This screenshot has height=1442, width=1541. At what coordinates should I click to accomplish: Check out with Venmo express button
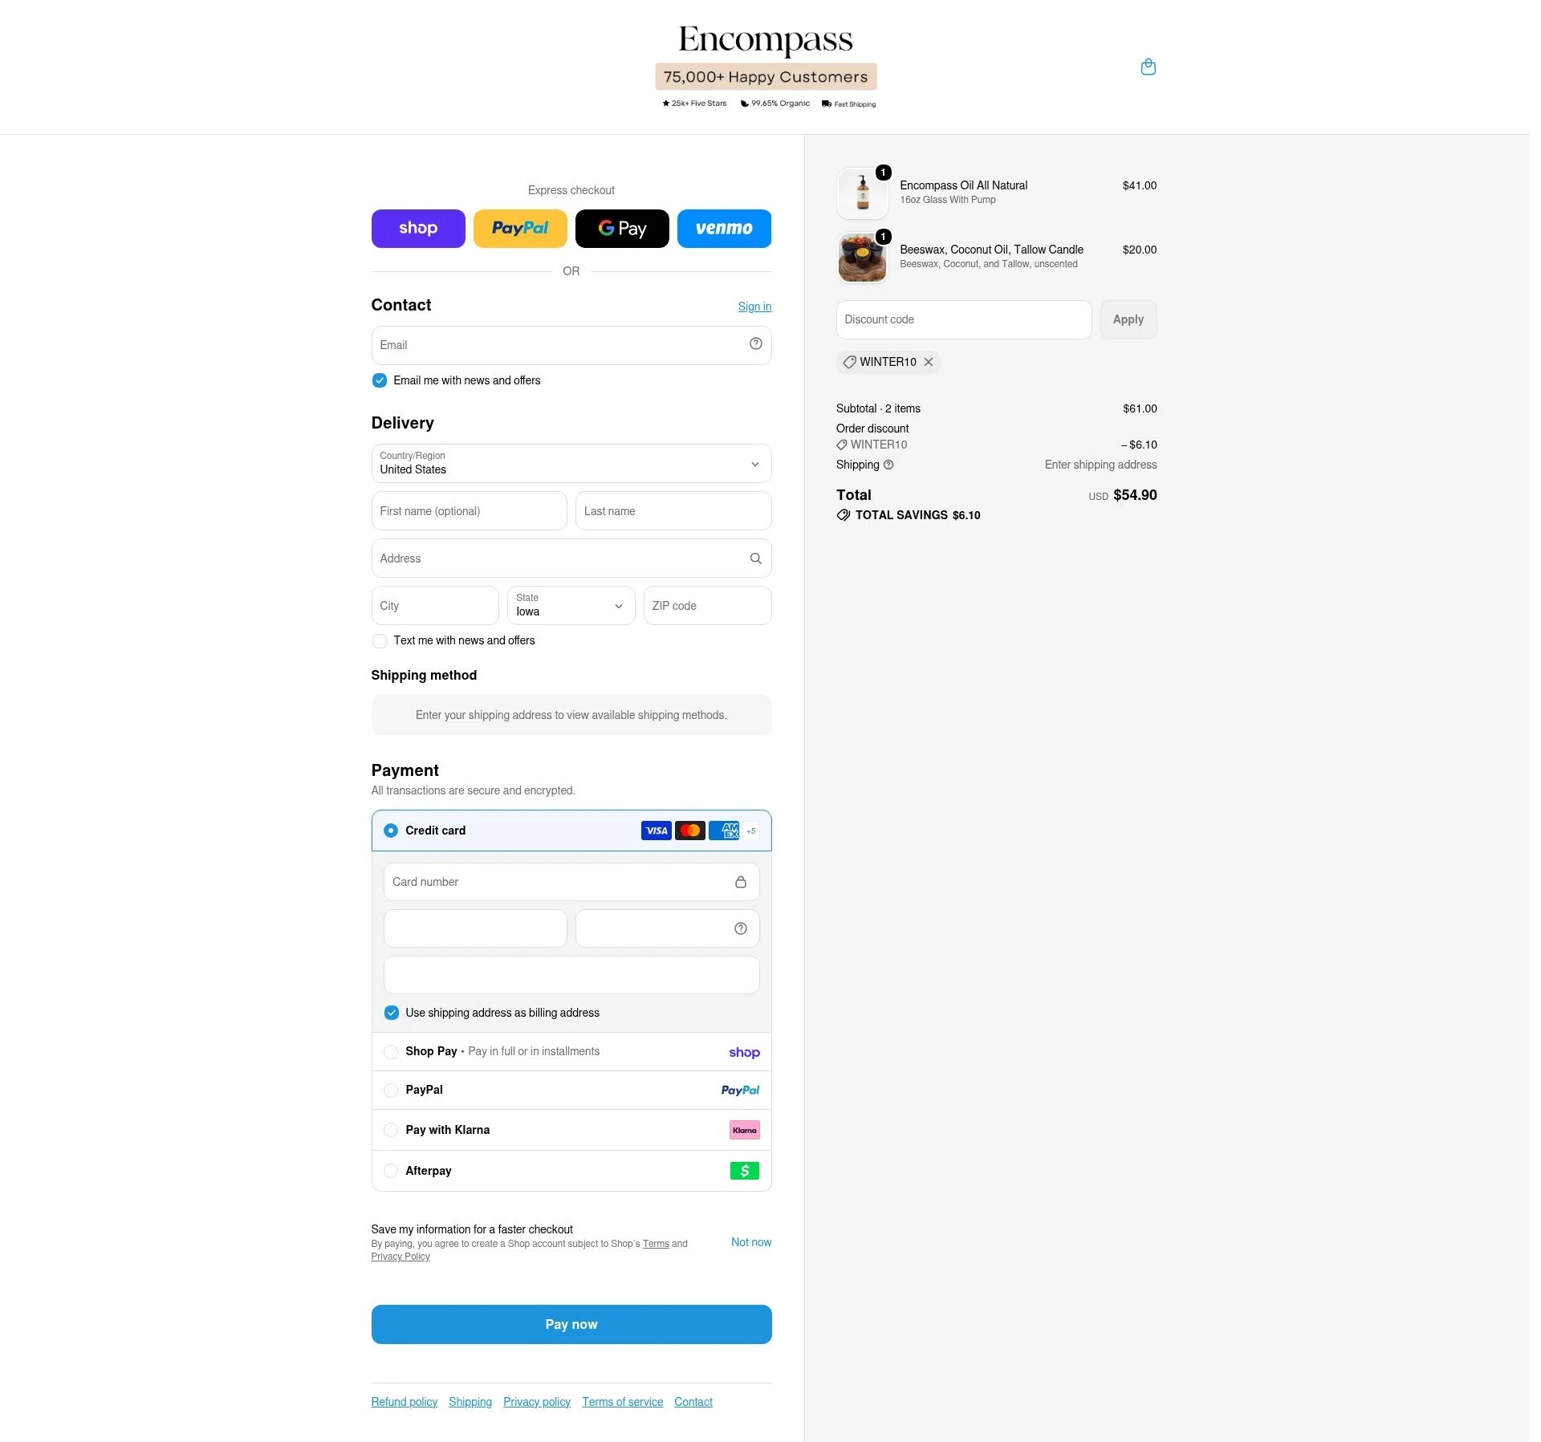[x=724, y=229]
